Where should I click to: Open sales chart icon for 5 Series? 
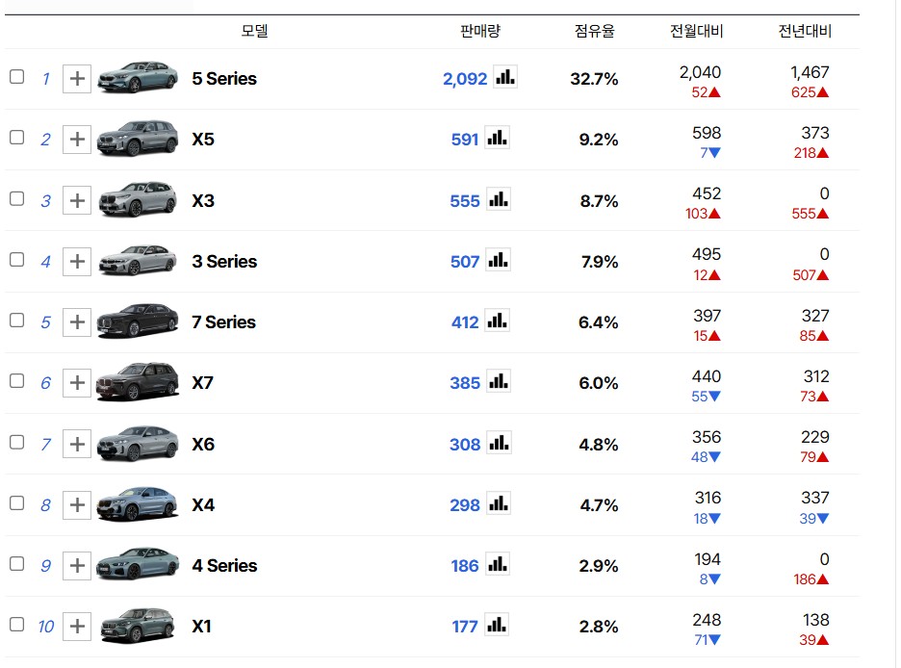coord(505,77)
